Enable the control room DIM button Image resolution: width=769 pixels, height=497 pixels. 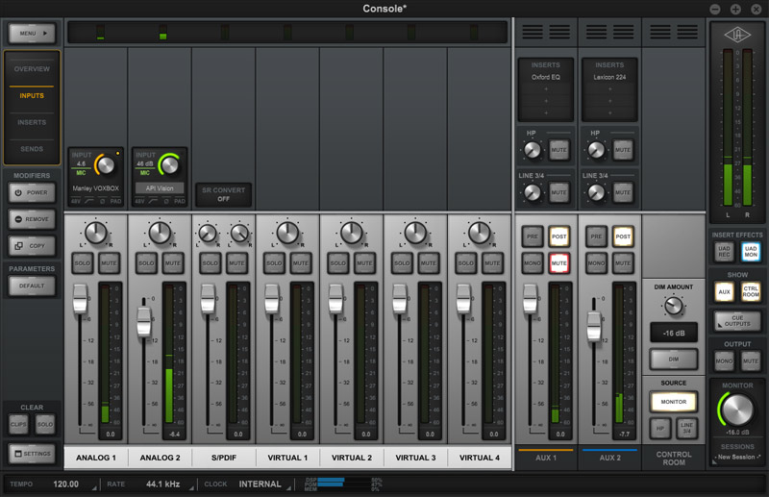674,360
